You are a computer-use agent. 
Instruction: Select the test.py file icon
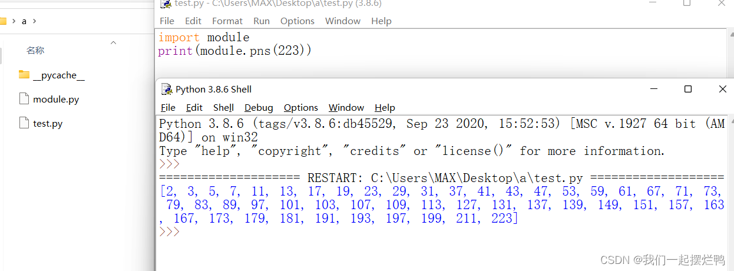click(24, 123)
